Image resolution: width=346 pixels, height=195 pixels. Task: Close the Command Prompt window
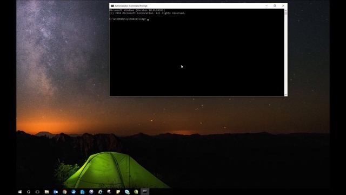point(283,6)
